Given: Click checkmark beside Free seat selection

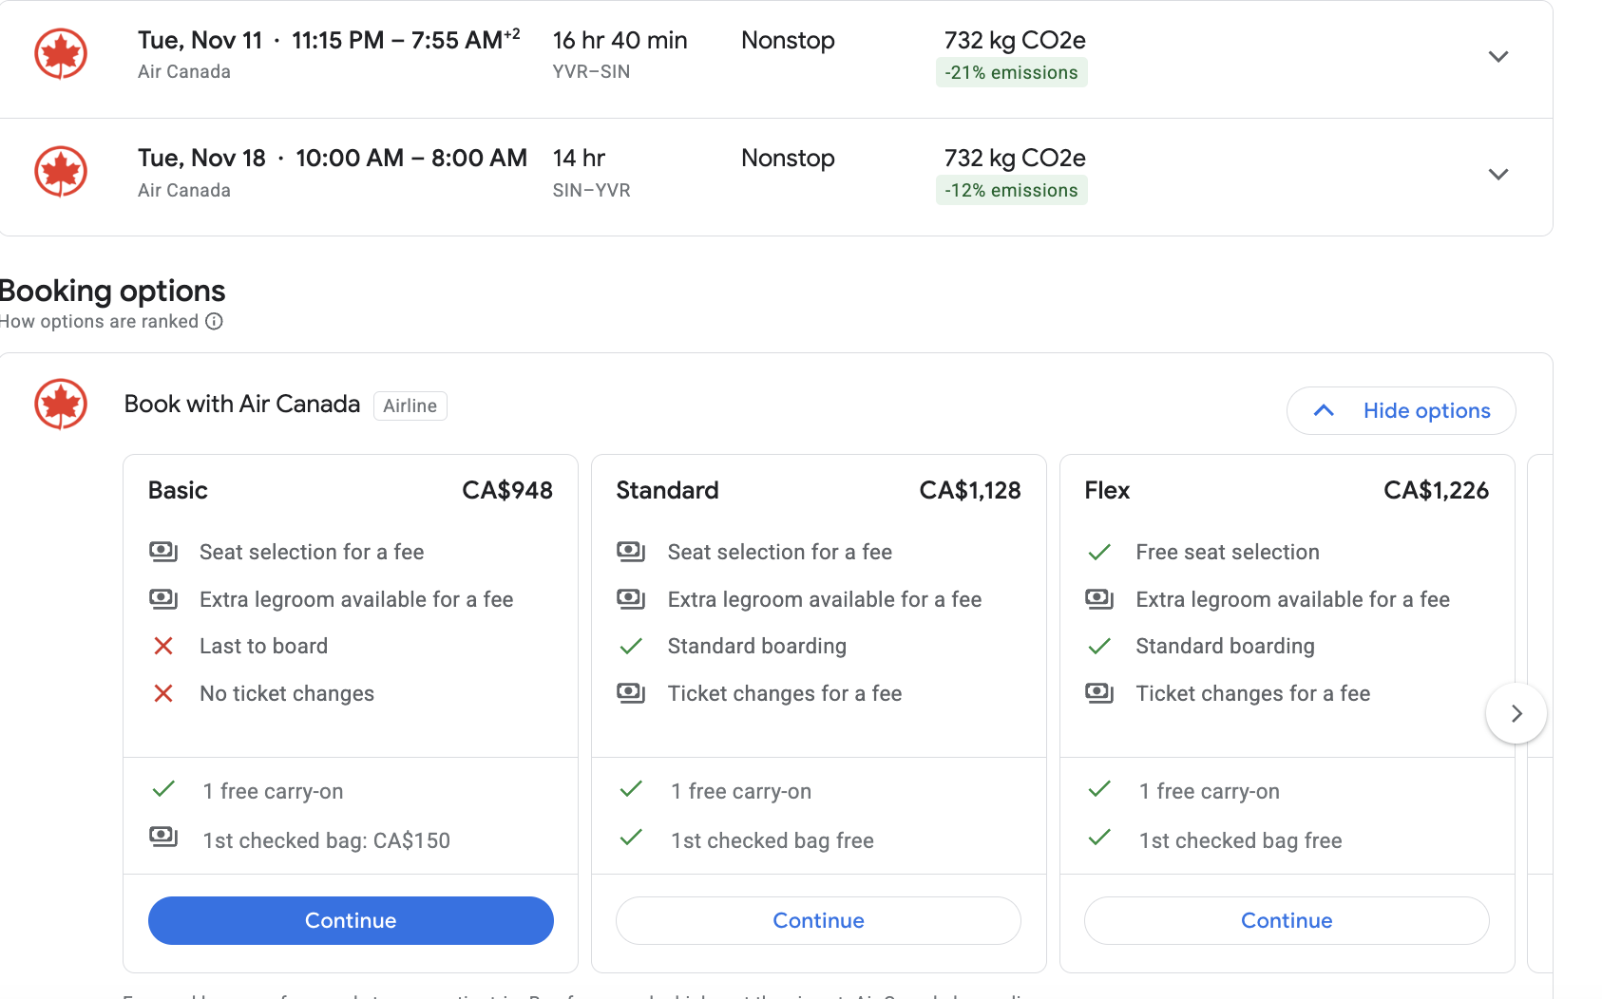Looking at the screenshot, I should coord(1099,553).
